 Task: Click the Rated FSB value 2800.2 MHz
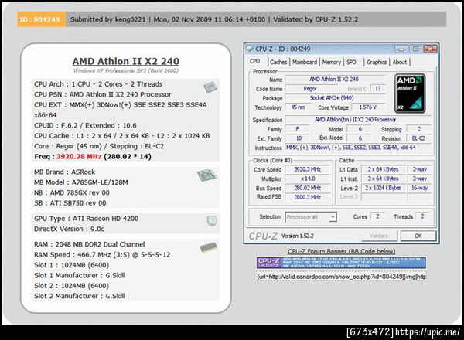(x=308, y=197)
